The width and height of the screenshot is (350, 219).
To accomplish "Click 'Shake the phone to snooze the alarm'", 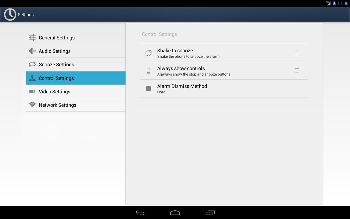I will pyautogui.click(x=188, y=56).
